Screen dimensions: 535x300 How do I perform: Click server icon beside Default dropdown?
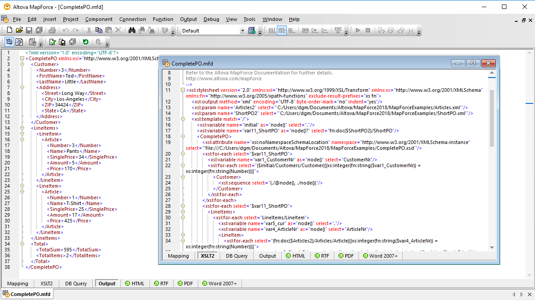(252, 31)
